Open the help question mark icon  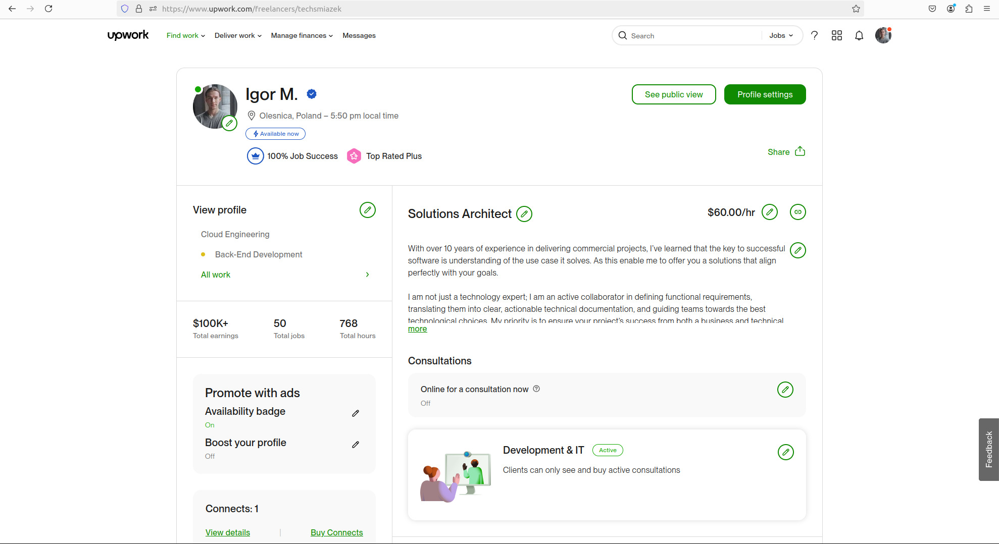point(814,35)
